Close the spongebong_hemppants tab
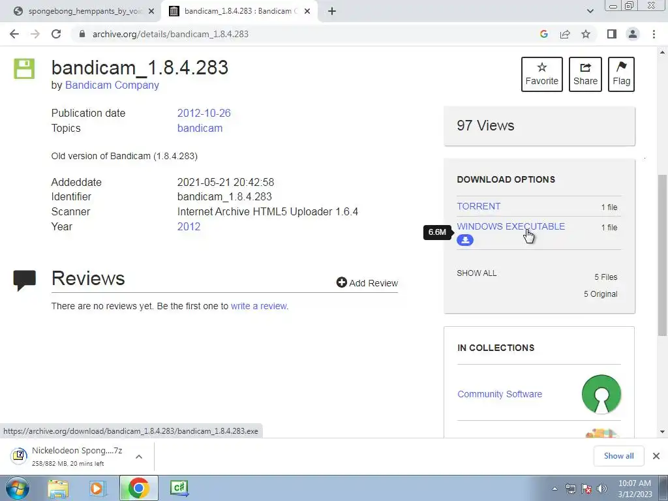Screen dimensions: 668x501 151,11
